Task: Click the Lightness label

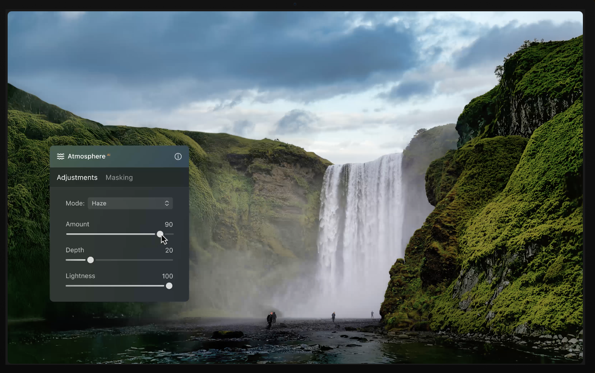Action: point(80,276)
